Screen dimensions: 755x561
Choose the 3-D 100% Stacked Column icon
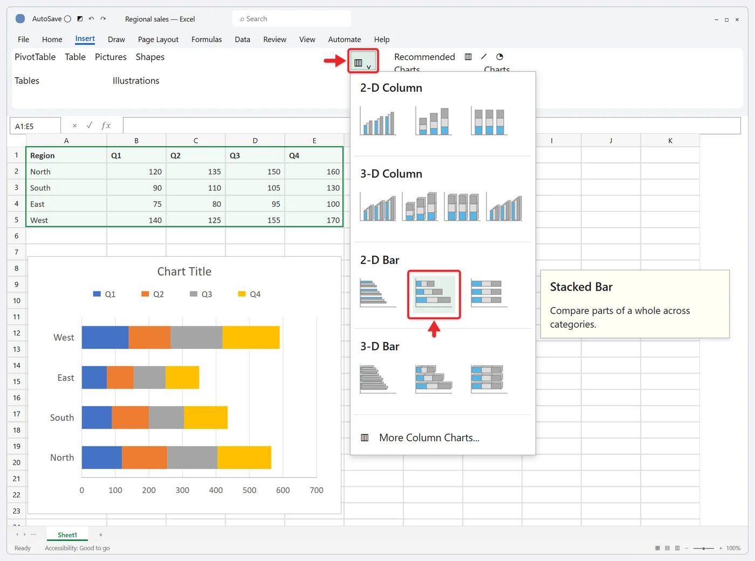[x=462, y=207]
